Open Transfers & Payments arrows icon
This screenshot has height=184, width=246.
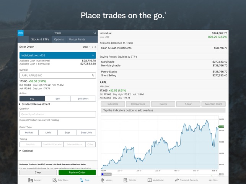pos(177,180)
